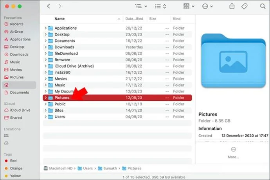Expand the iCloud Drive (Archive) folder

point(45,66)
